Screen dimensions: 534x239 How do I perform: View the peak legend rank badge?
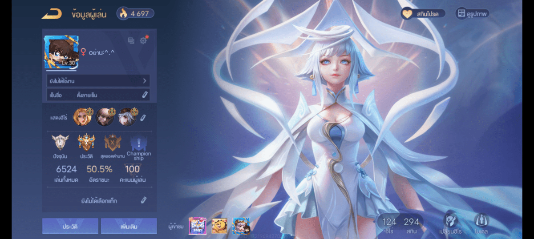click(x=112, y=143)
